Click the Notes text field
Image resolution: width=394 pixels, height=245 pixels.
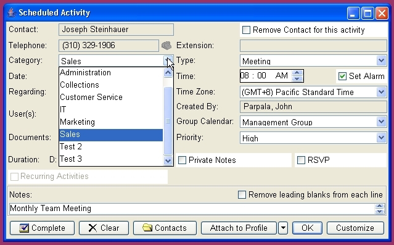click(x=192, y=209)
